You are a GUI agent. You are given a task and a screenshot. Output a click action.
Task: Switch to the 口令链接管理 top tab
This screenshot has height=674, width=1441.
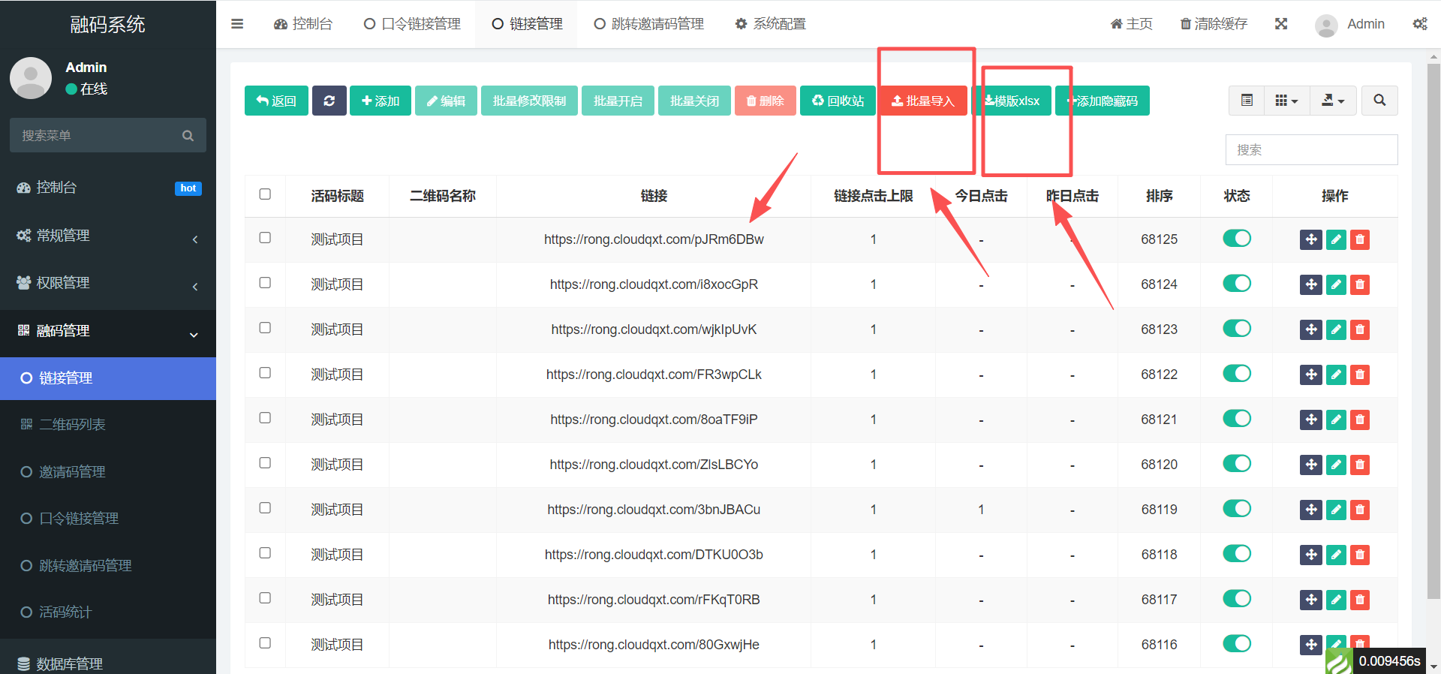[x=412, y=24]
